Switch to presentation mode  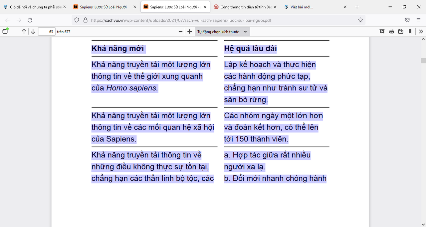[382, 32]
